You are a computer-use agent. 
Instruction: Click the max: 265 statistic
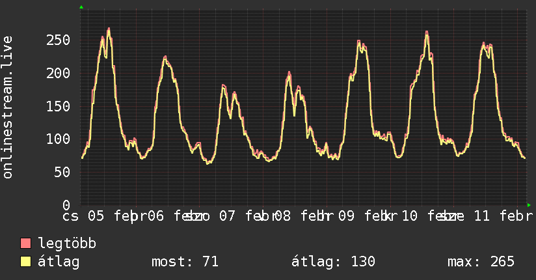tap(481, 262)
